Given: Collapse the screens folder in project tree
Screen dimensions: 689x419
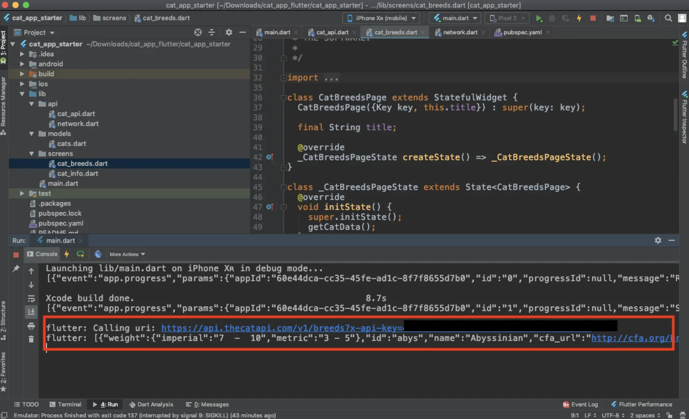Looking at the screenshot, I should point(31,153).
